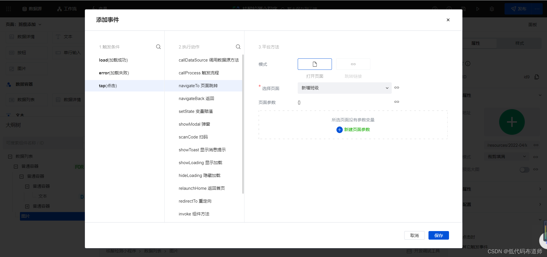
Task: Pick the 数据详情 component in top row
Action: (x=27, y=37)
